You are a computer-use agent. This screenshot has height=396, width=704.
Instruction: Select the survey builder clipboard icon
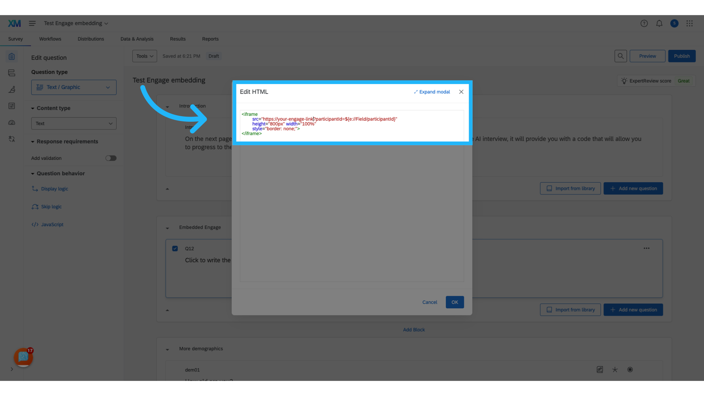click(x=12, y=56)
